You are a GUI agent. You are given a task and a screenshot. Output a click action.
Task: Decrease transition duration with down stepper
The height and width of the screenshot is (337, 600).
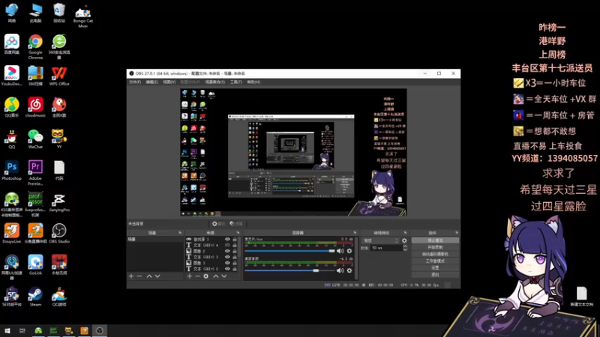[x=405, y=249]
